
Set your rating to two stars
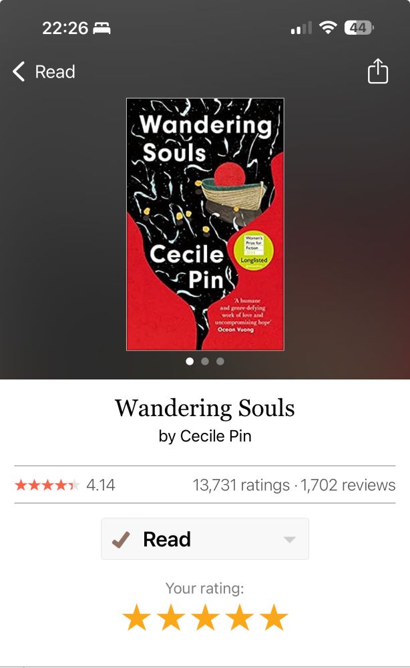point(171,617)
